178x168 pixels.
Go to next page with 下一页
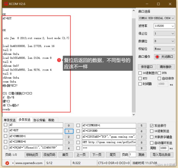tap(97, 155)
